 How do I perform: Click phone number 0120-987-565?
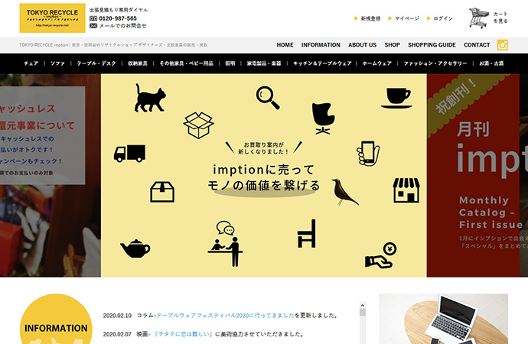(x=118, y=18)
